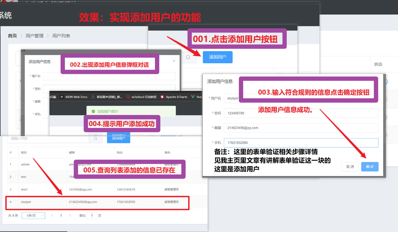Click the next page arrow in pagination
This screenshot has width=398, height=232.
click(70, 215)
